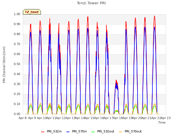Click the TZ_tmet annotation label
Image resolution: width=183 pixels, height=137 pixels.
tap(32, 12)
